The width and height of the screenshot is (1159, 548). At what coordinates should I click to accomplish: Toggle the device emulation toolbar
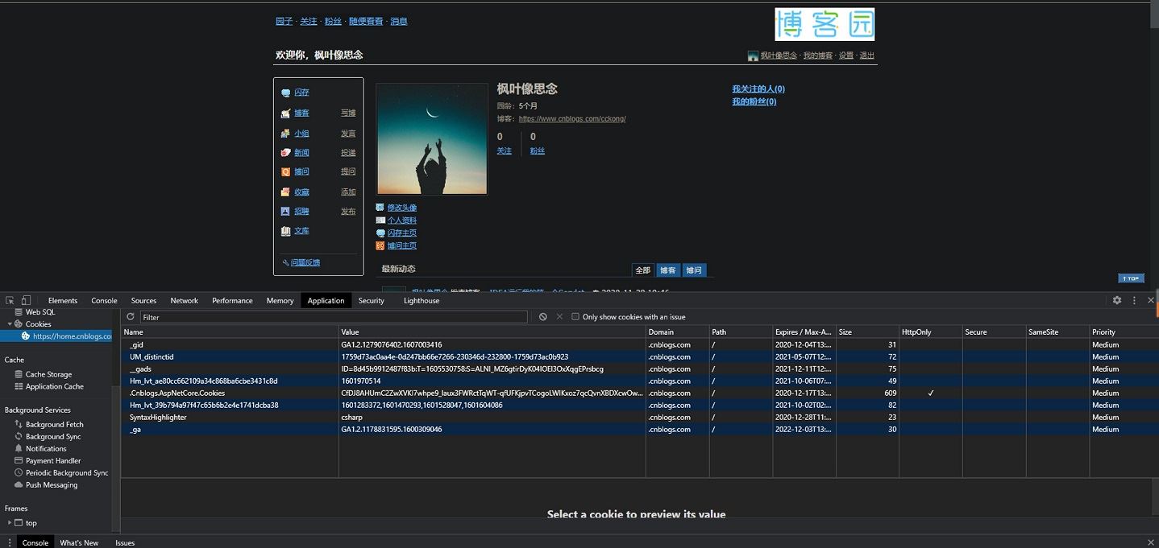[24, 299]
